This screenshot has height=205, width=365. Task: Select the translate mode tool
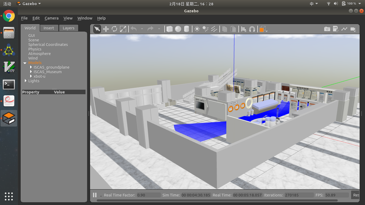[106, 29]
